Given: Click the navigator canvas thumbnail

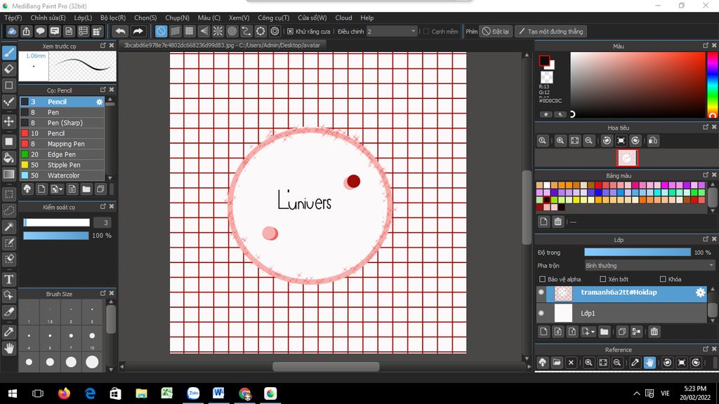Looking at the screenshot, I should [x=627, y=158].
